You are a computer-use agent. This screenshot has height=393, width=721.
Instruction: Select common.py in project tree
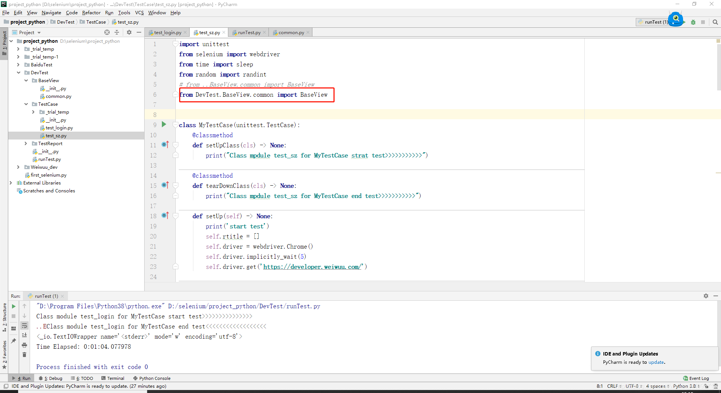[56, 96]
